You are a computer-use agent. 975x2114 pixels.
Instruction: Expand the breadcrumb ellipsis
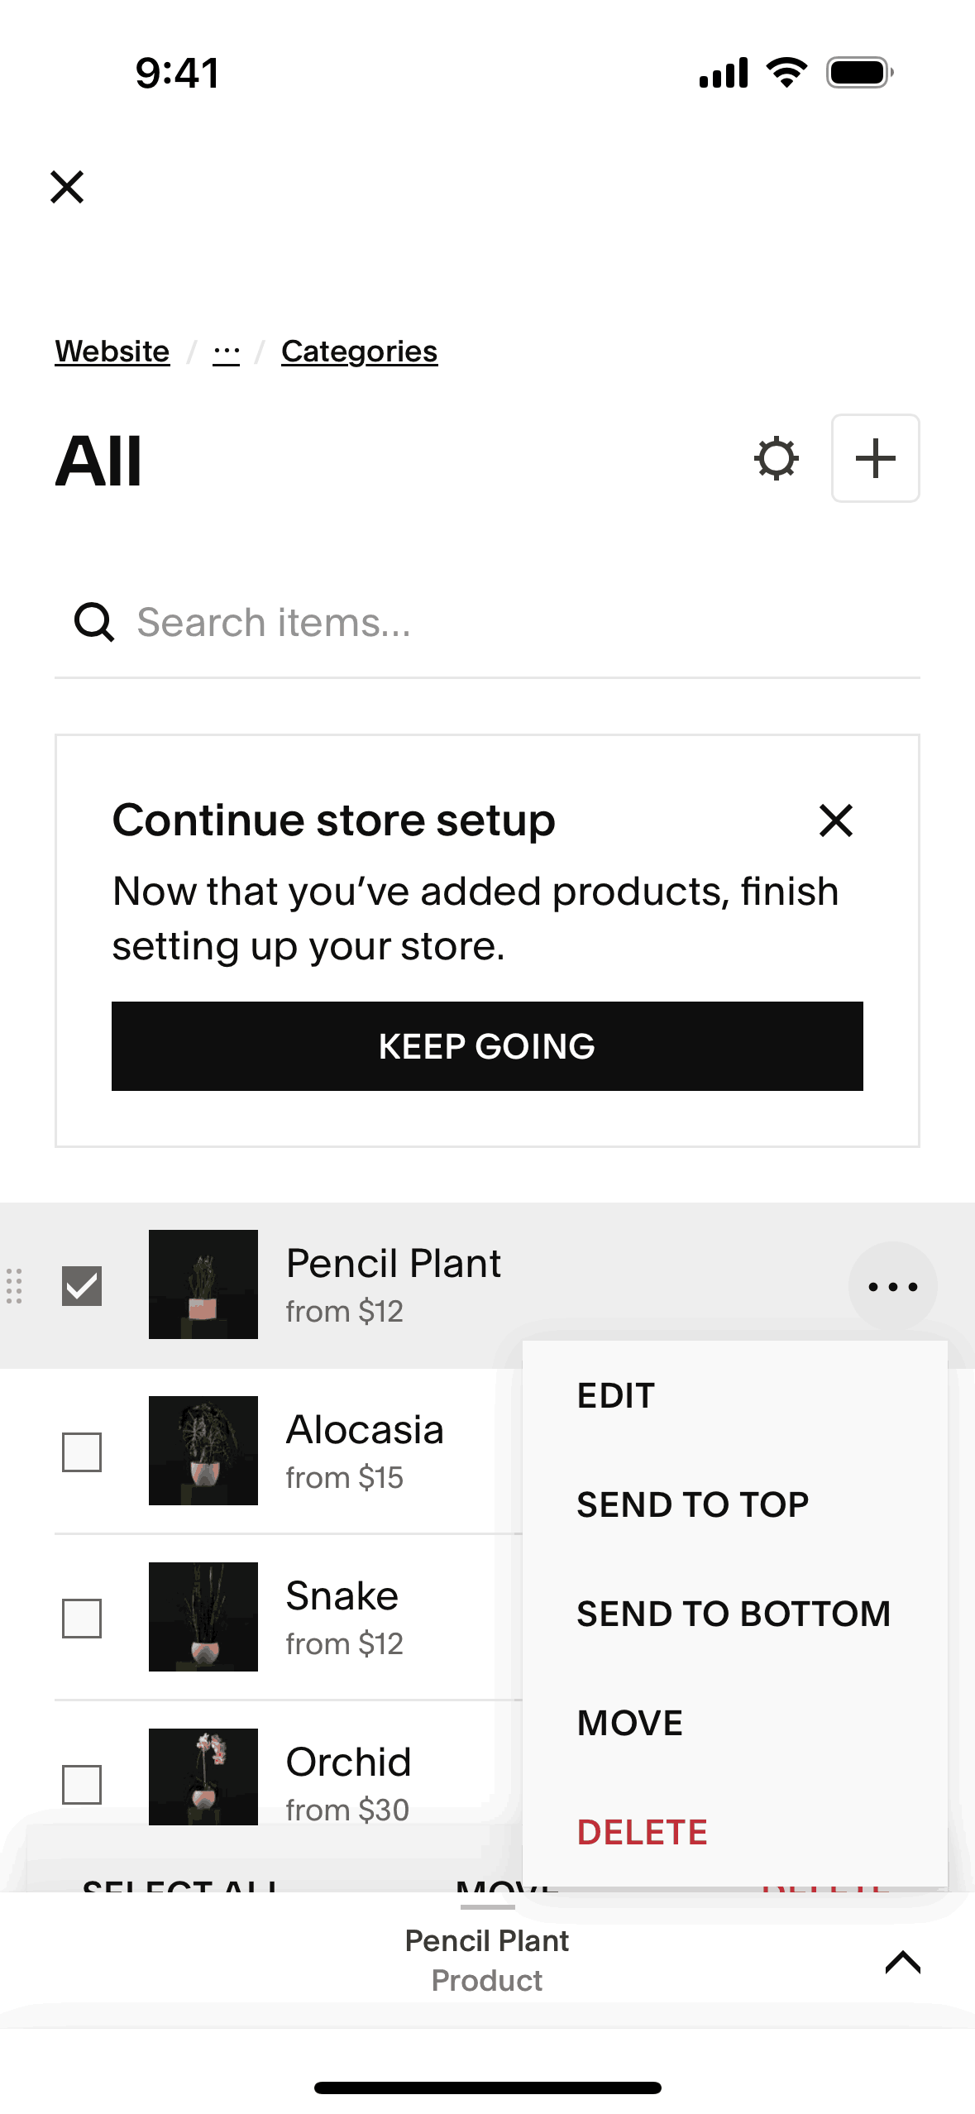pyautogui.click(x=226, y=352)
